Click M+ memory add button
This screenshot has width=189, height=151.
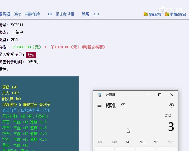(128, 142)
